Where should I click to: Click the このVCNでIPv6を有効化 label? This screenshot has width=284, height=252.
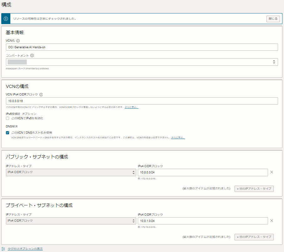tap(27, 118)
